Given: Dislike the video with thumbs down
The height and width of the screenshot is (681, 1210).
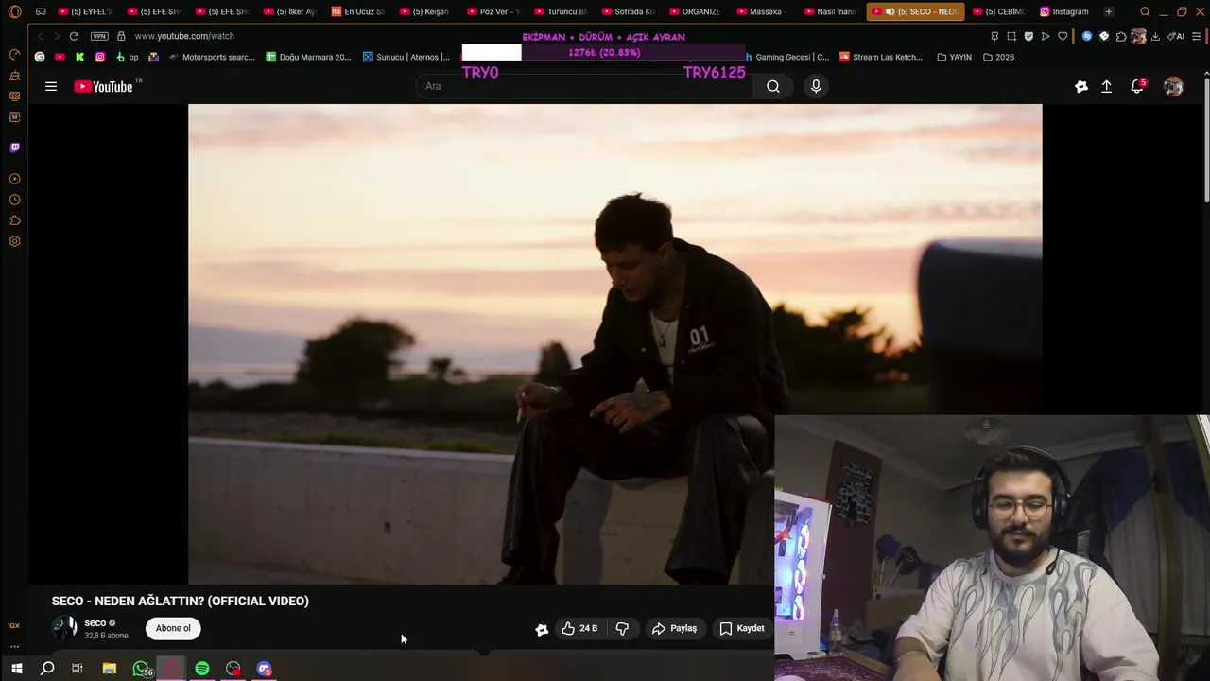Looking at the screenshot, I should click(622, 628).
